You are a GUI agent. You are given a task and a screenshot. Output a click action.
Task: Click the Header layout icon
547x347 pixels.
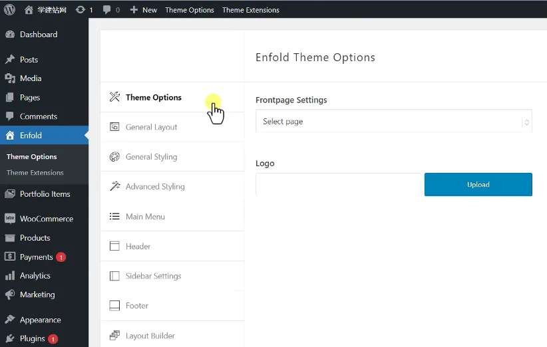[114, 246]
